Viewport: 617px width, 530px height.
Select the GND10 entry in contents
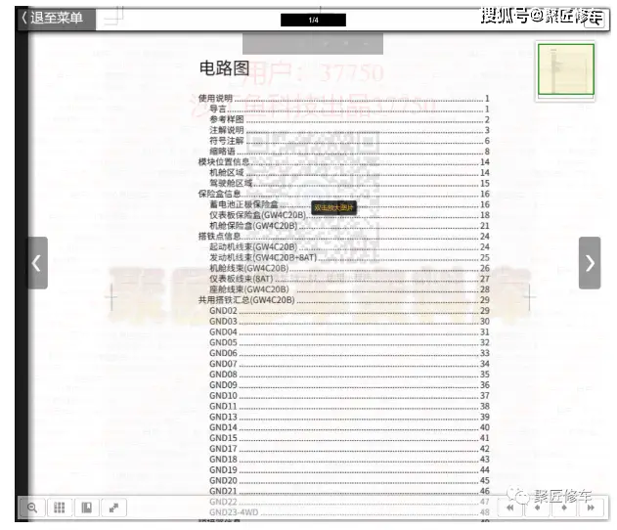(x=223, y=395)
